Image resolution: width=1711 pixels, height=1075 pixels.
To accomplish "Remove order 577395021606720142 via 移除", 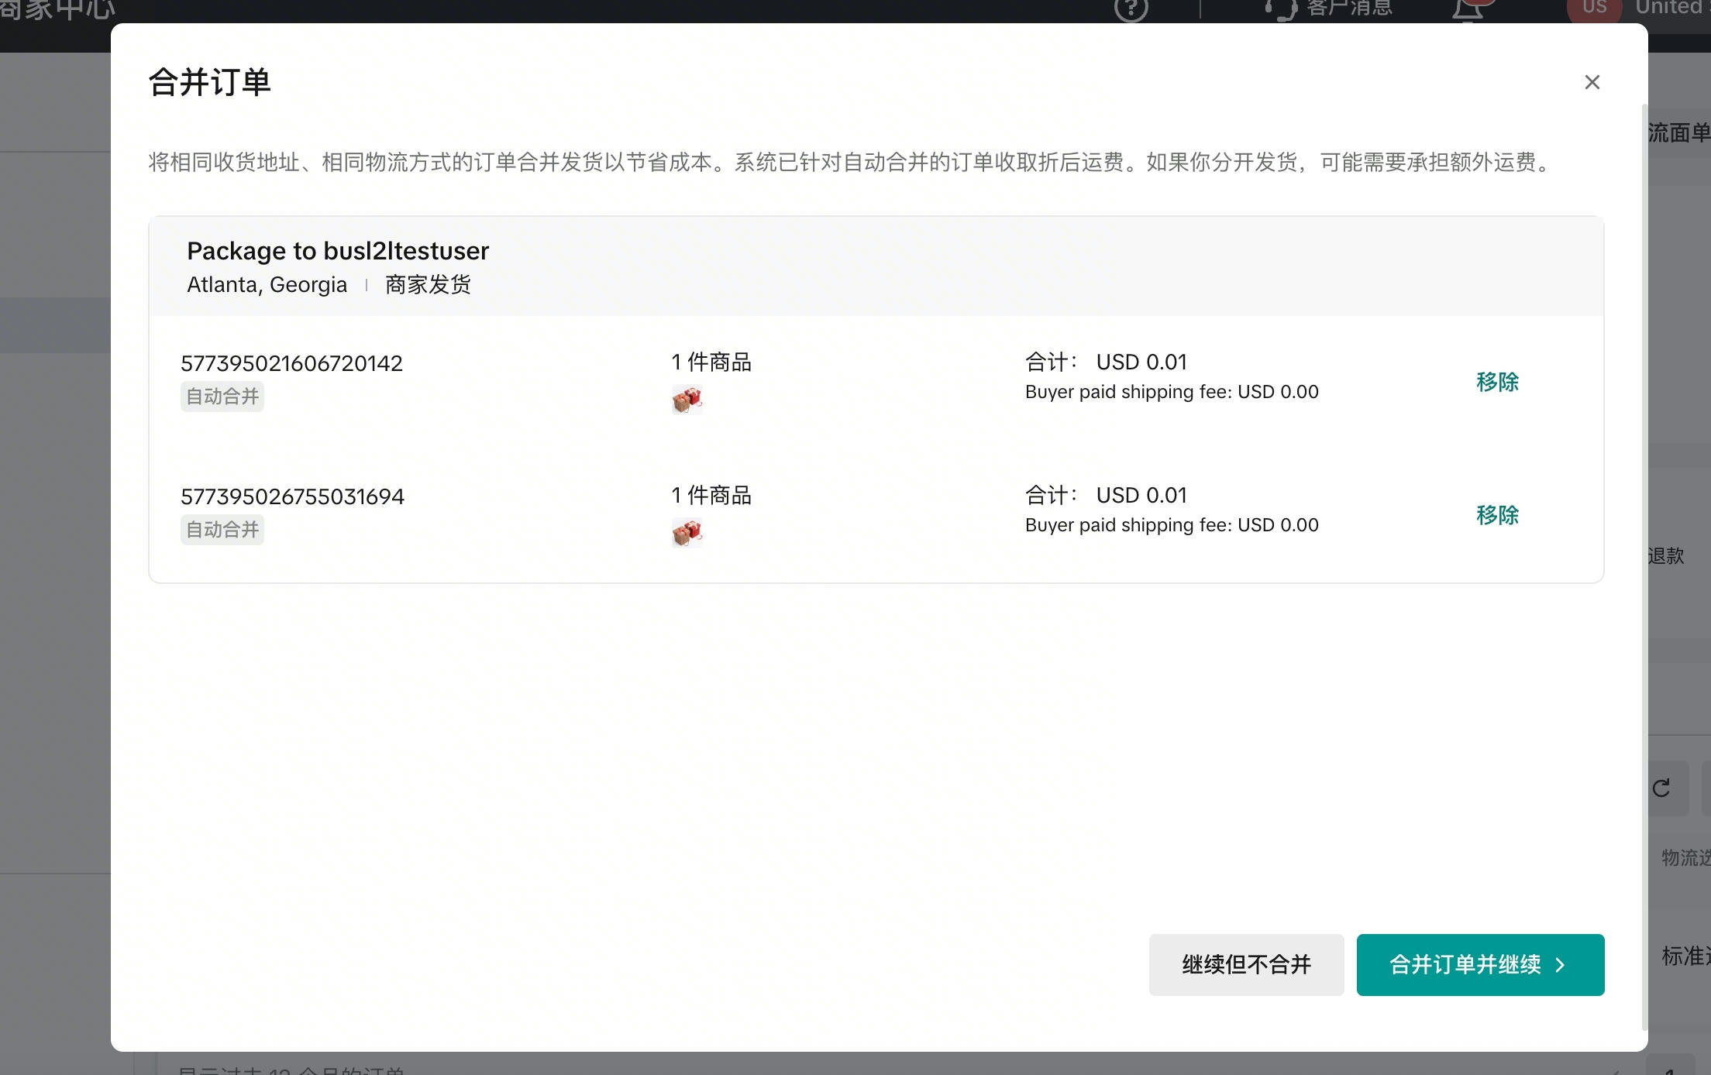I will coord(1497,382).
